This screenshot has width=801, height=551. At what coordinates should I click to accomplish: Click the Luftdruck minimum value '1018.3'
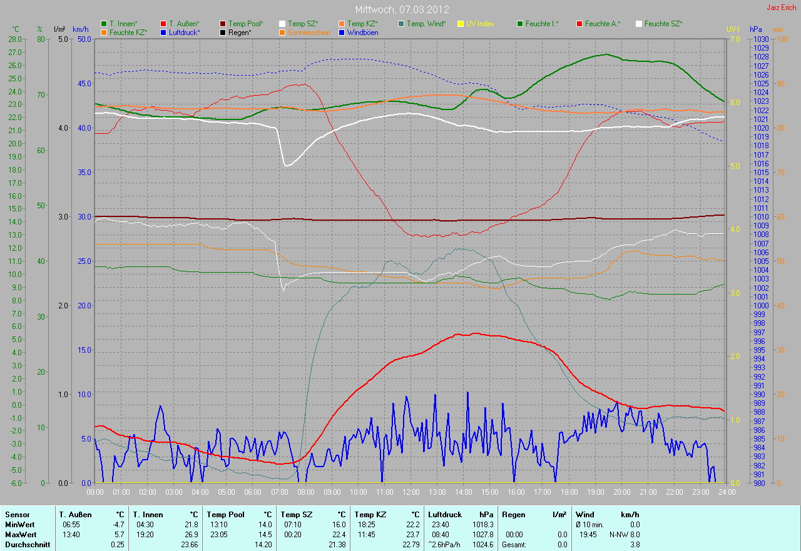(484, 525)
